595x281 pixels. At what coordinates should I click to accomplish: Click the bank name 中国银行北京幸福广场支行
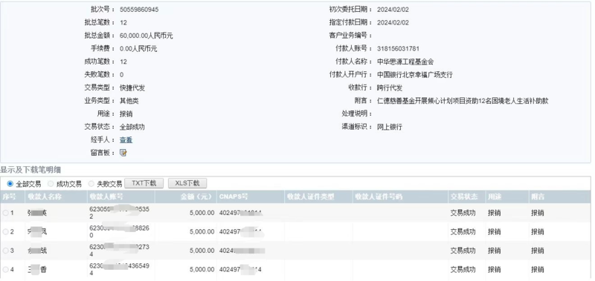[415, 74]
